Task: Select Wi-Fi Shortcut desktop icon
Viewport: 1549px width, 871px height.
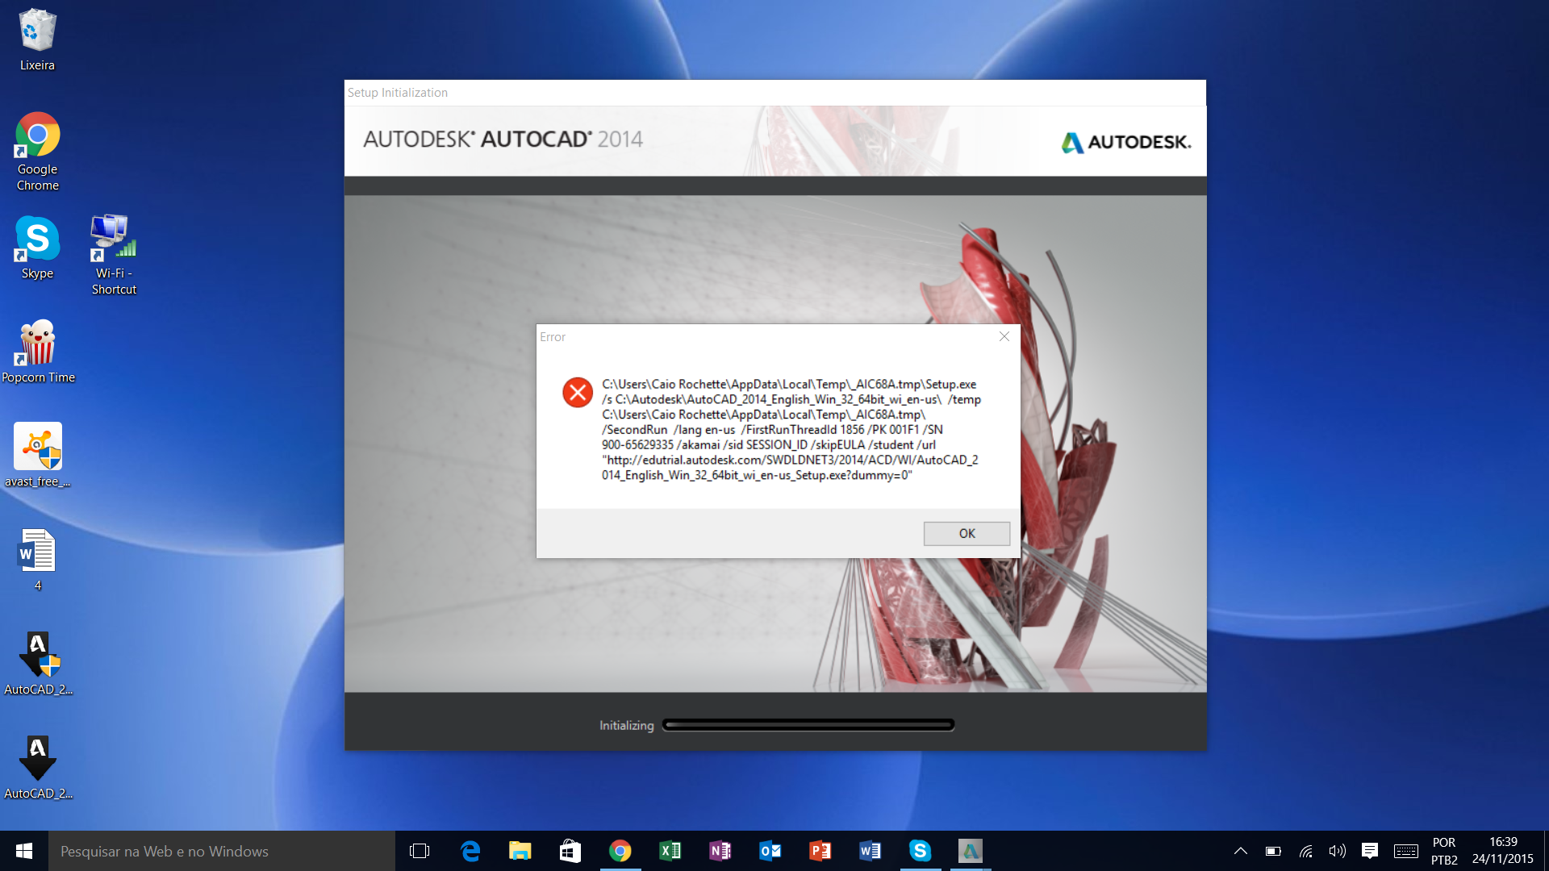Action: coord(114,255)
